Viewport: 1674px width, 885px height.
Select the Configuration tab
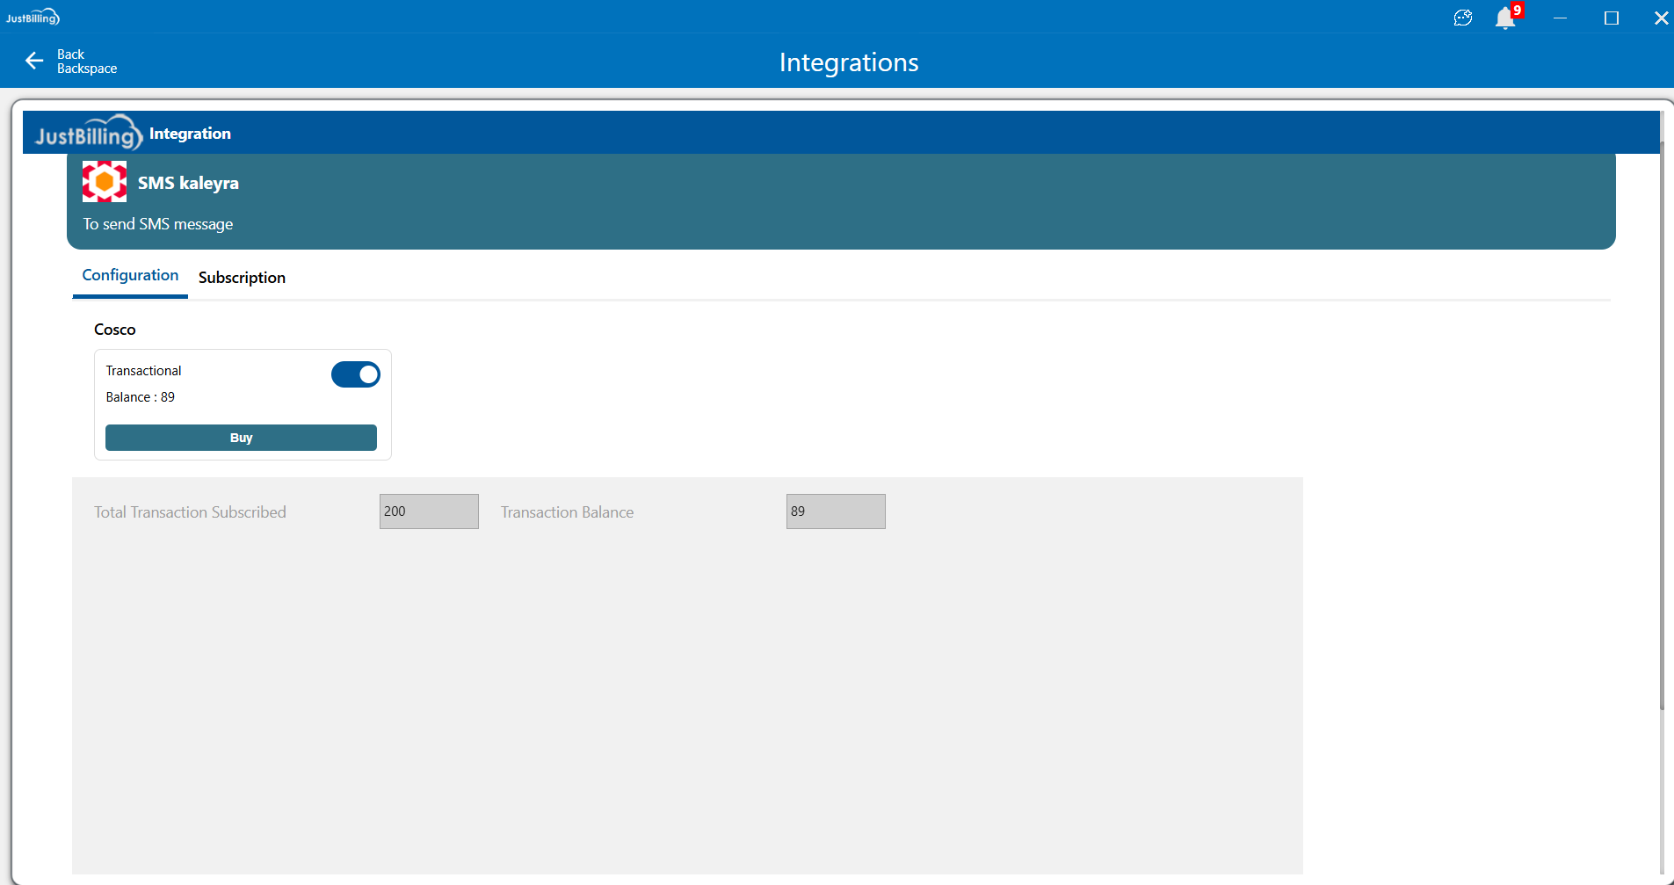coord(130,275)
